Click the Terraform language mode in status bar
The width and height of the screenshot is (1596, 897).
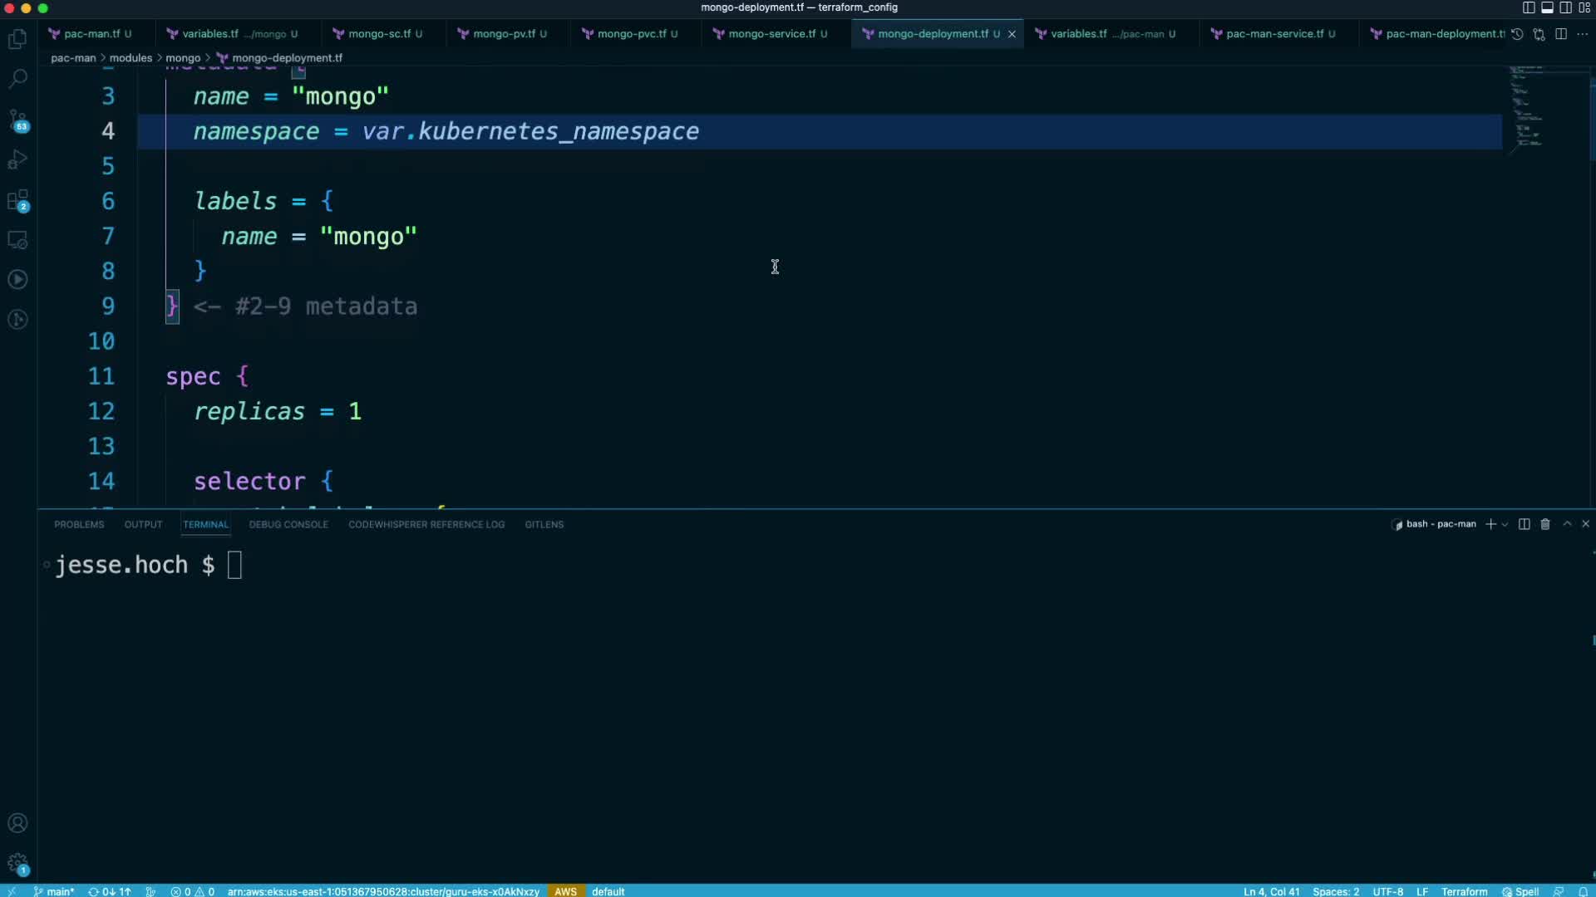1464,891
